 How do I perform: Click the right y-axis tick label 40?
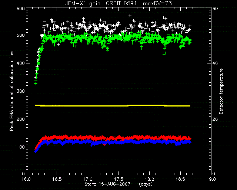click(215, 63)
